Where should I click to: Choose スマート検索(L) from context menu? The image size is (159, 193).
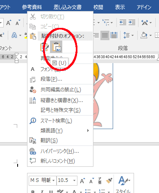tap(60, 121)
